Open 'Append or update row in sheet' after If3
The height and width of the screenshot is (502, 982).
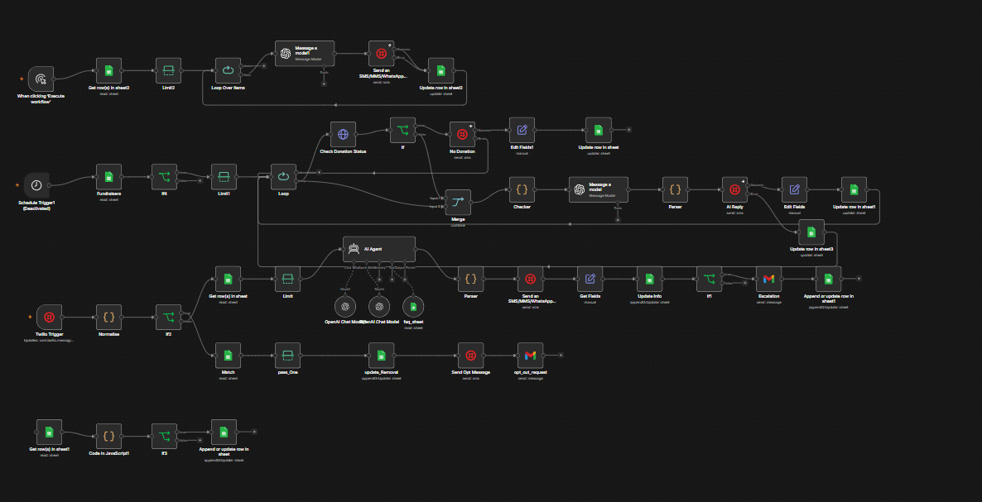pos(224,432)
